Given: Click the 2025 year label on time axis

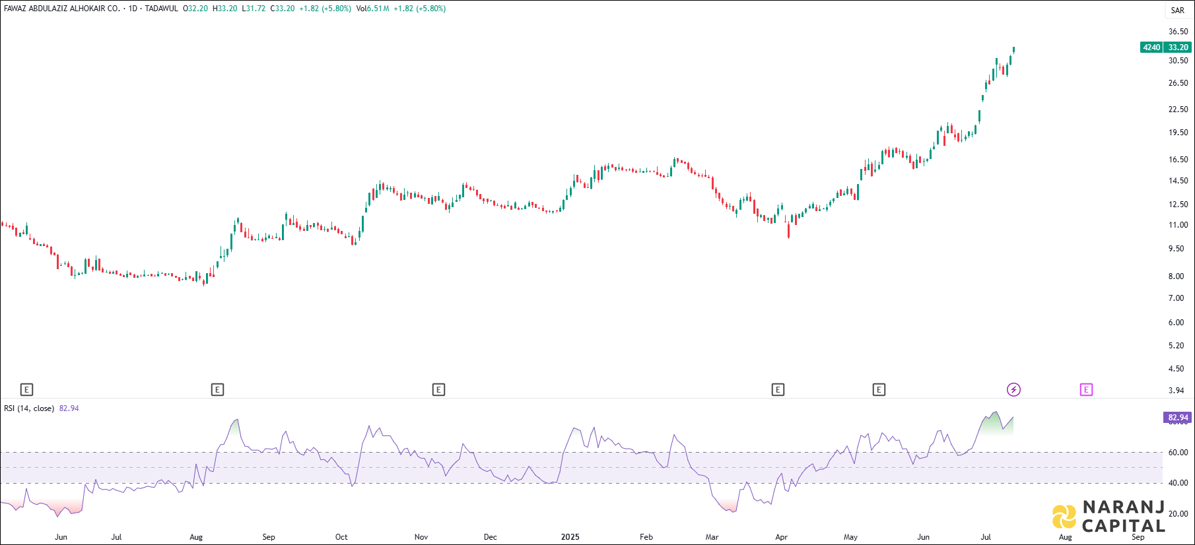Looking at the screenshot, I should click(x=570, y=537).
